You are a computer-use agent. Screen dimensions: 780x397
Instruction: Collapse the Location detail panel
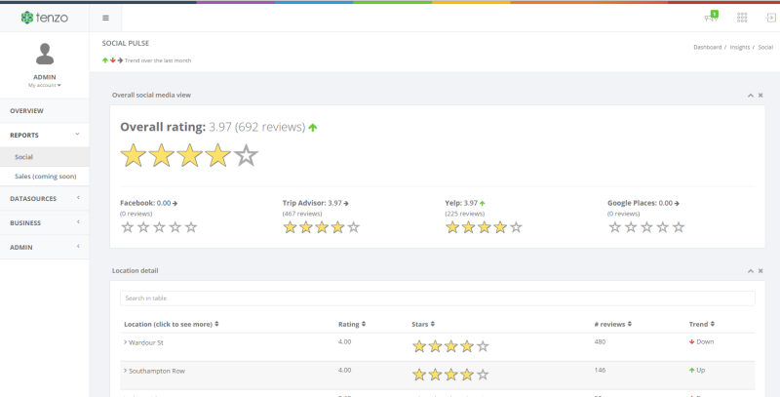(751, 270)
